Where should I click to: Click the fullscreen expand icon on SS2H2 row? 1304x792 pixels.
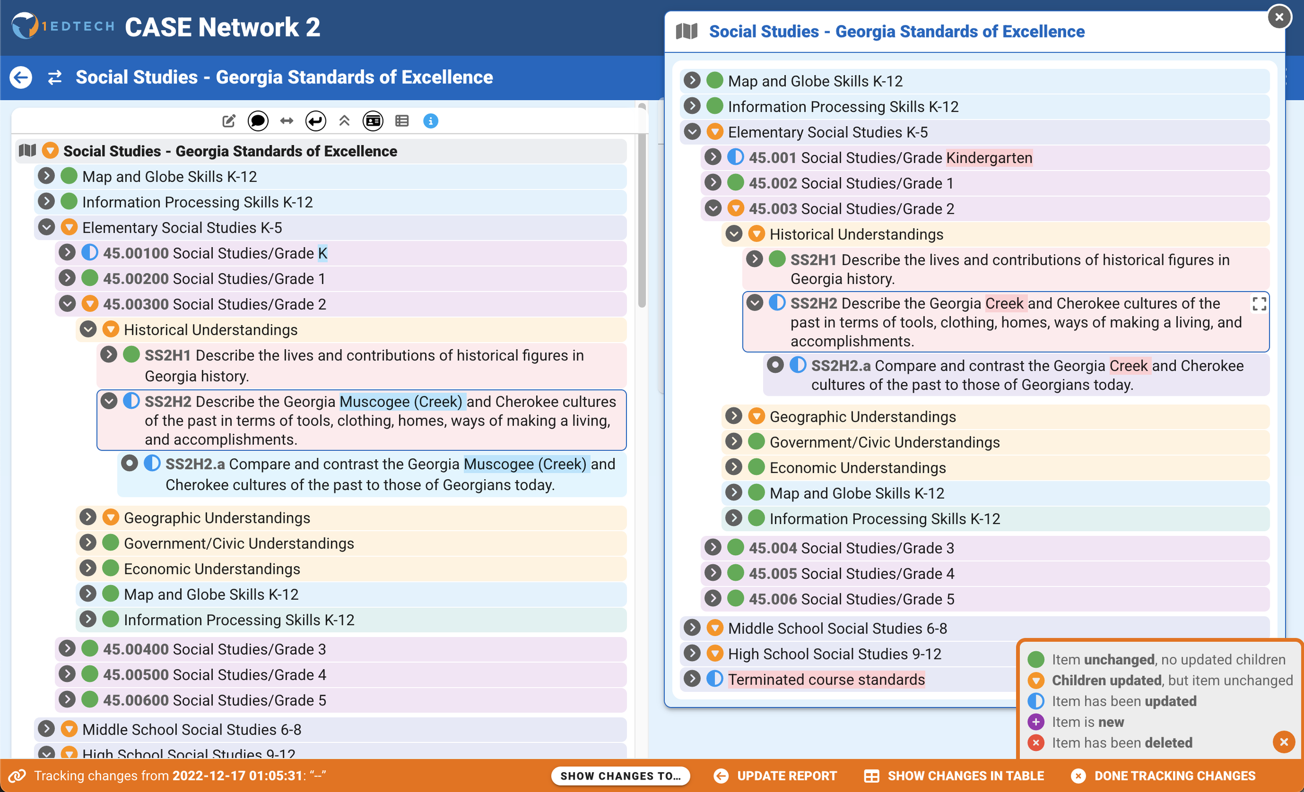tap(1260, 303)
